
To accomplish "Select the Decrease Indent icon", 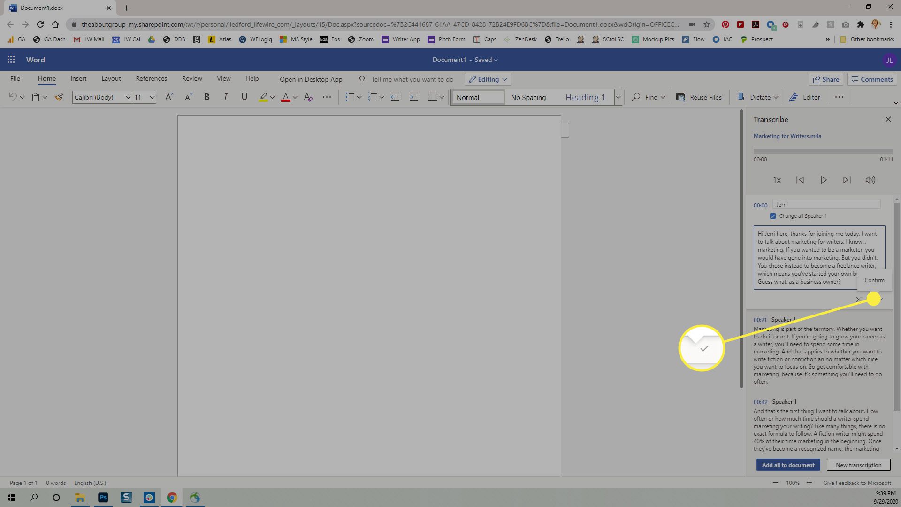I will (x=396, y=97).
